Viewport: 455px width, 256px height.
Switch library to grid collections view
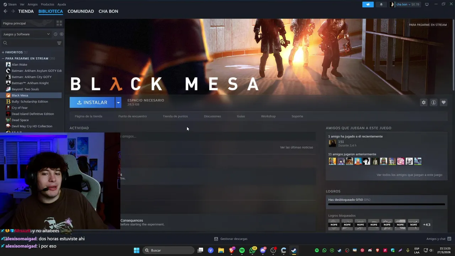59,23
